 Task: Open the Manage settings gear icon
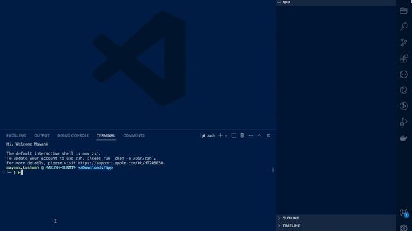404,228
